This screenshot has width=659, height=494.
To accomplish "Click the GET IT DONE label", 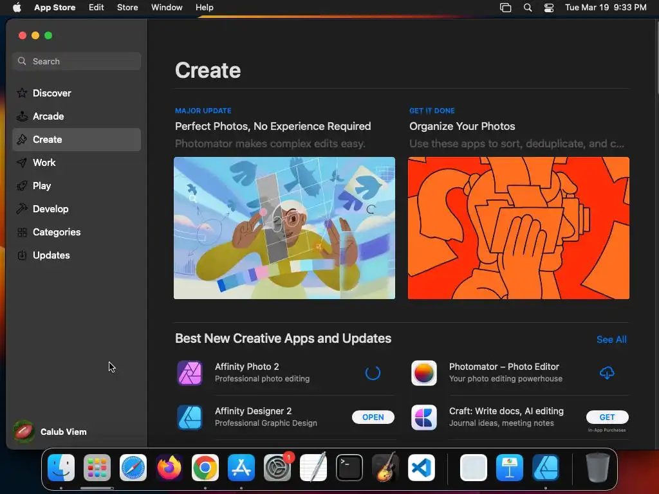I will pyautogui.click(x=432, y=111).
